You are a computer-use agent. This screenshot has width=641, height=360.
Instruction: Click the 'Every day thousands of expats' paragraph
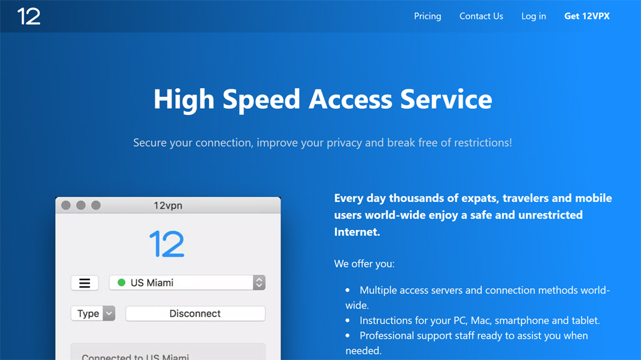(473, 215)
